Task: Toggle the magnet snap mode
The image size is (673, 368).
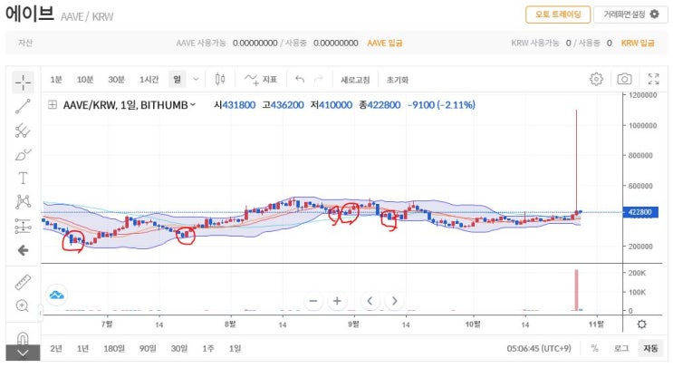Action: 23,338
